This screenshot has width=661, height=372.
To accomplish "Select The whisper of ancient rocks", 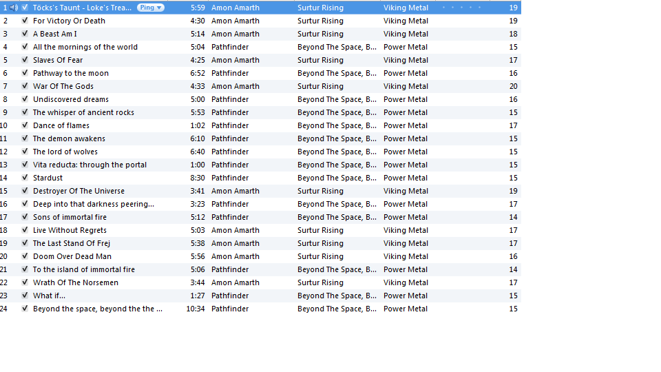I will coord(83,112).
